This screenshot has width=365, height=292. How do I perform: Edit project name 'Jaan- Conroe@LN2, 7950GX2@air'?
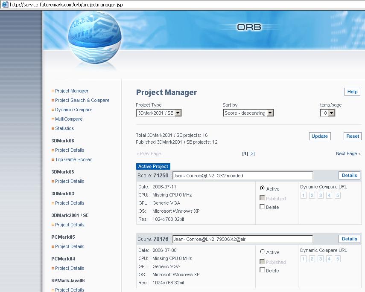tap(243, 239)
